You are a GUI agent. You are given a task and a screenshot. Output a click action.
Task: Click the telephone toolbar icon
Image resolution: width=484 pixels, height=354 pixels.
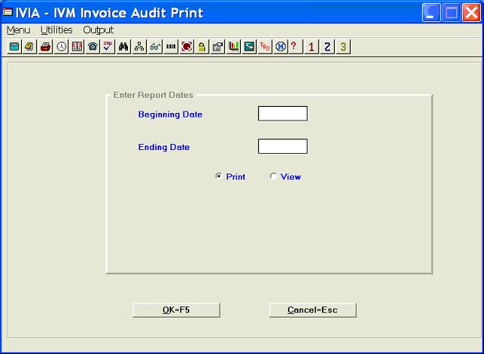click(92, 47)
